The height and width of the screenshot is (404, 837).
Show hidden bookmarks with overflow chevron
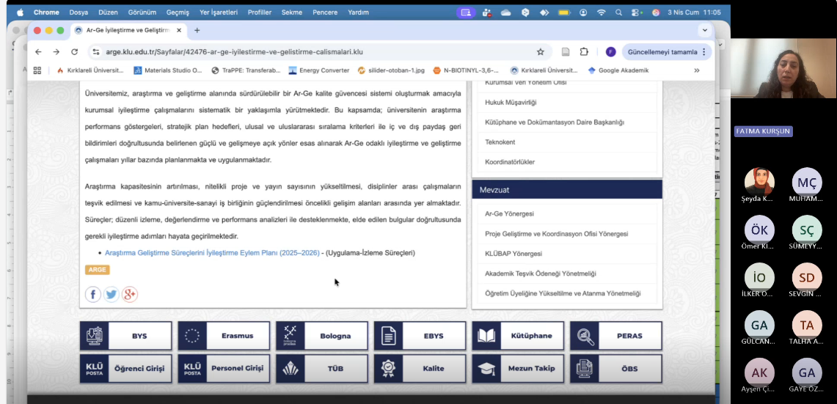696,70
